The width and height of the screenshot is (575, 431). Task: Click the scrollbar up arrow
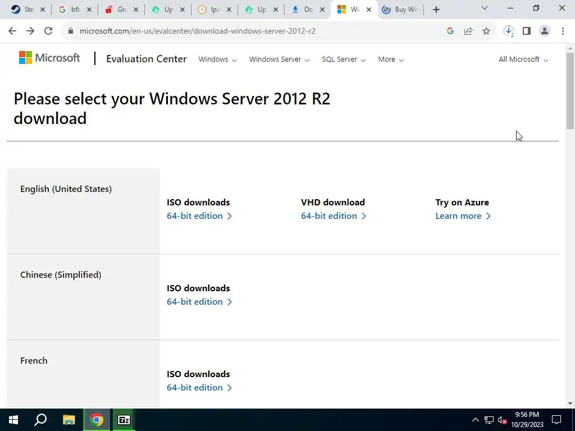(570, 48)
